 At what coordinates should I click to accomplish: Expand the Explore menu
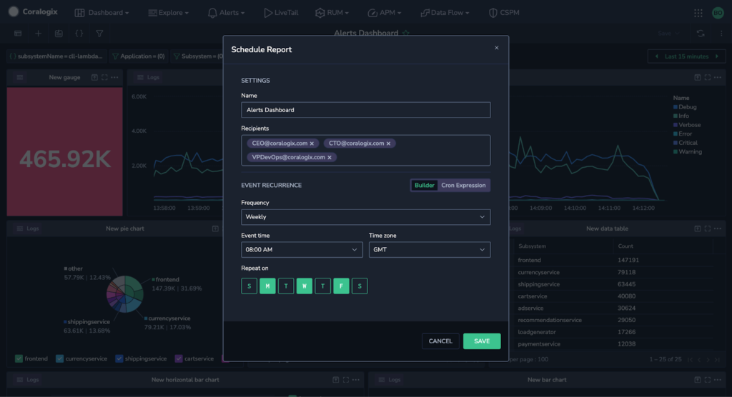tap(169, 13)
